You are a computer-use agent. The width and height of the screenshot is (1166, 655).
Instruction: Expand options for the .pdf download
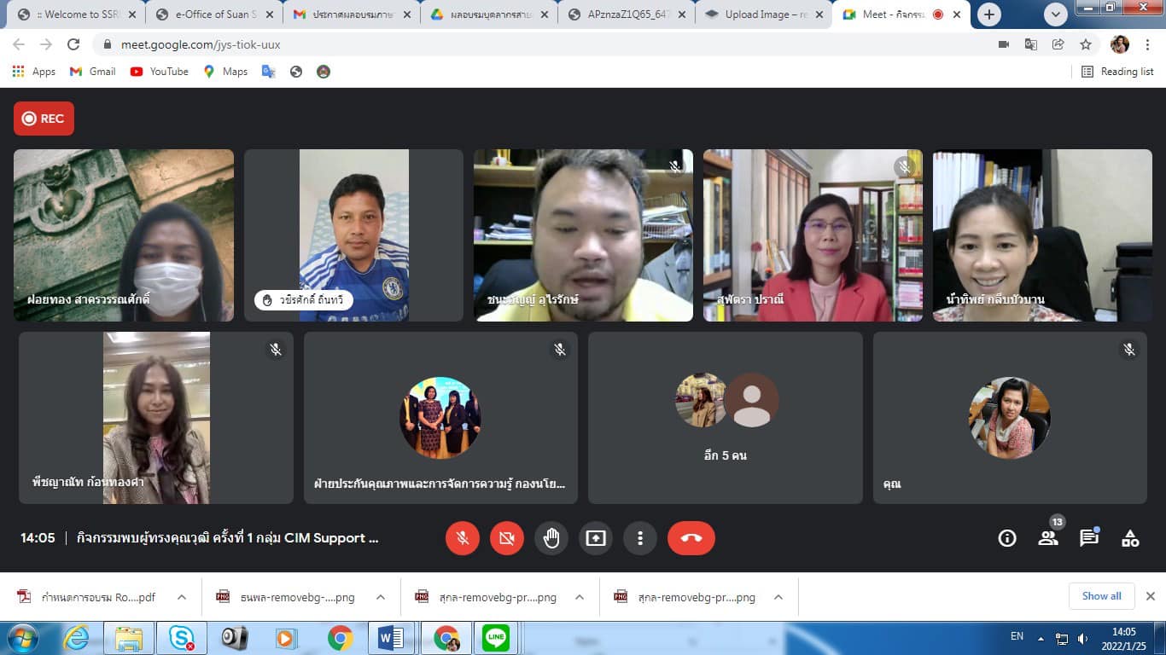click(x=182, y=597)
